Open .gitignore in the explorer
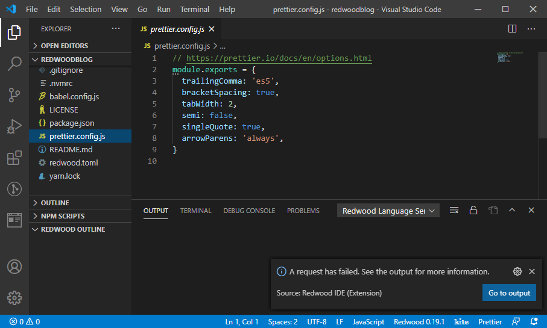Image resolution: width=547 pixels, height=328 pixels. point(80,70)
